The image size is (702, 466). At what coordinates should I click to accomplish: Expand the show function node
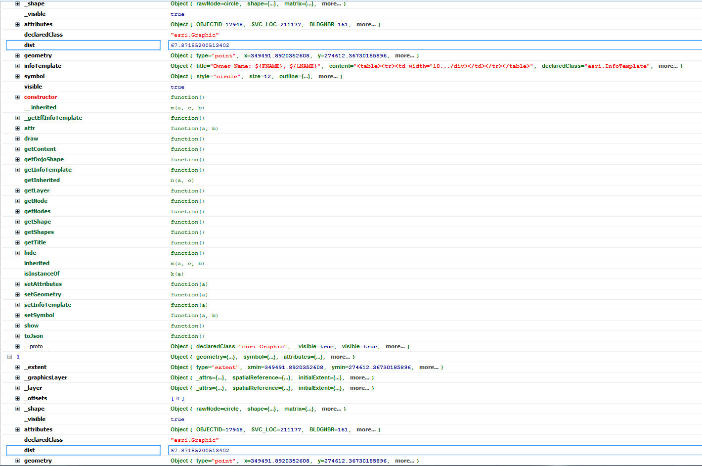pos(17,326)
